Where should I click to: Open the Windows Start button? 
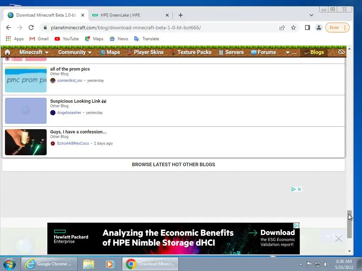tap(9, 264)
